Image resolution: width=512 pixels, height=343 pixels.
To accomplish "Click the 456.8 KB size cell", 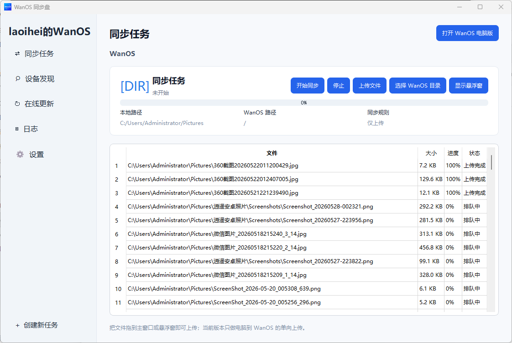I will click(x=431, y=248).
